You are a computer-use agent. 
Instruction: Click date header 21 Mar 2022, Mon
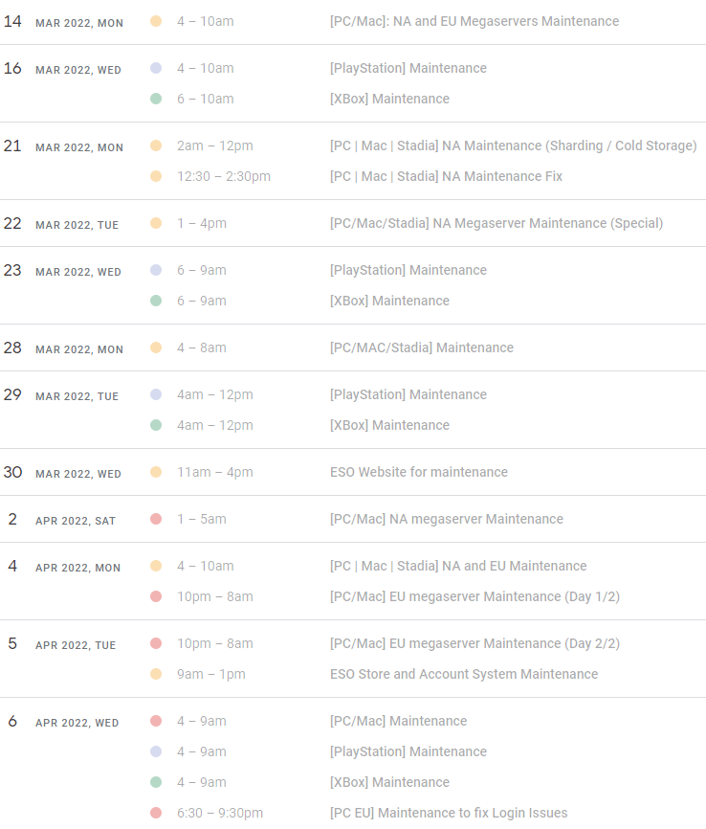pyautogui.click(x=63, y=146)
